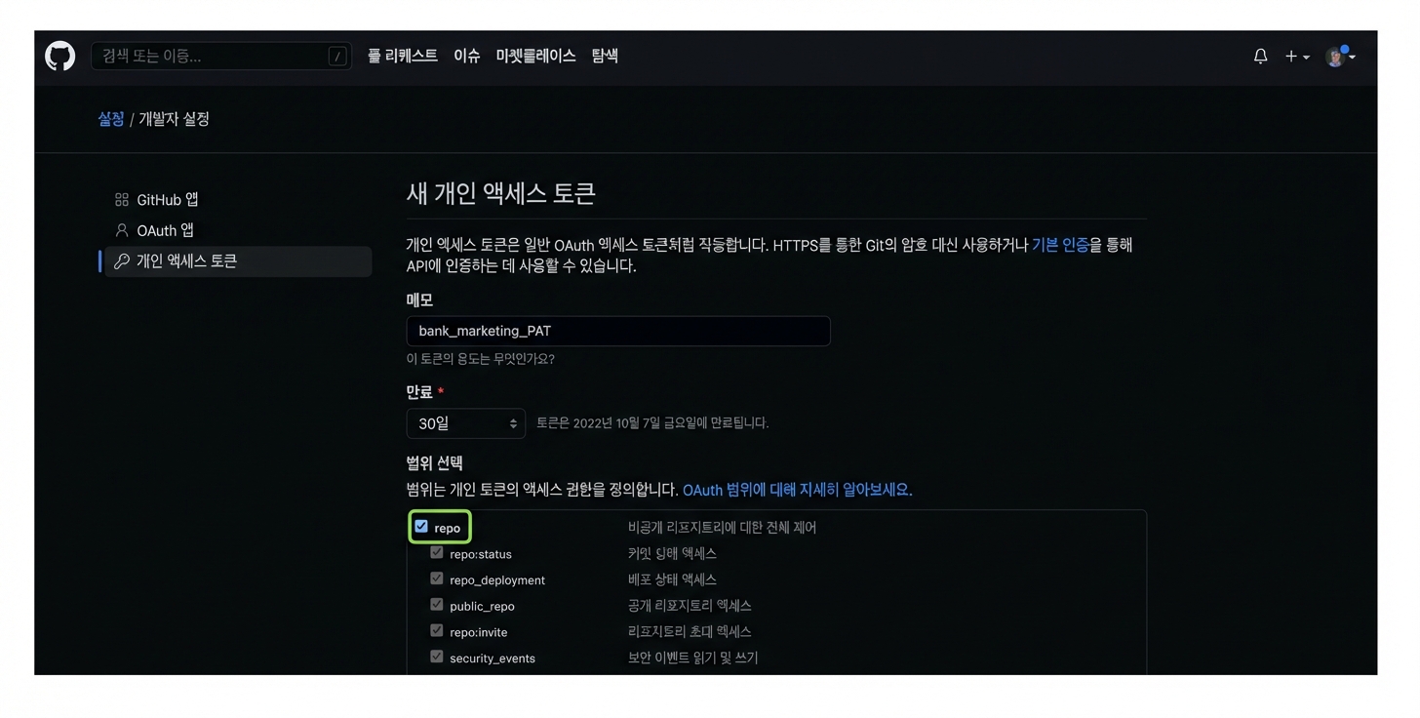Open the GitHub logo home icon
The height and width of the screenshot is (718, 1420).
point(60,57)
